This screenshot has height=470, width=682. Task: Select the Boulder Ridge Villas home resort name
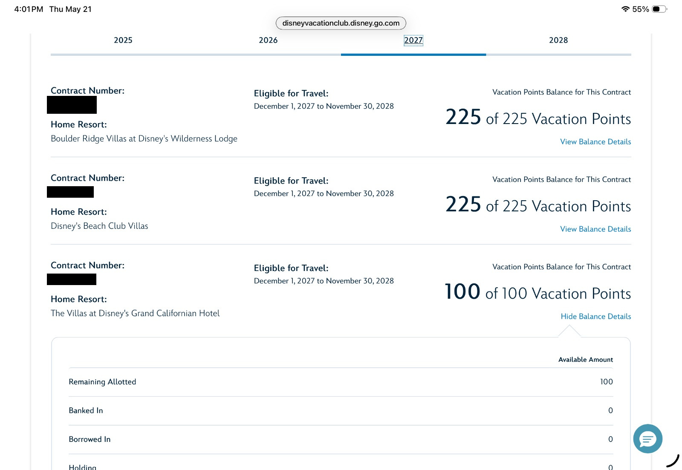[x=144, y=138]
